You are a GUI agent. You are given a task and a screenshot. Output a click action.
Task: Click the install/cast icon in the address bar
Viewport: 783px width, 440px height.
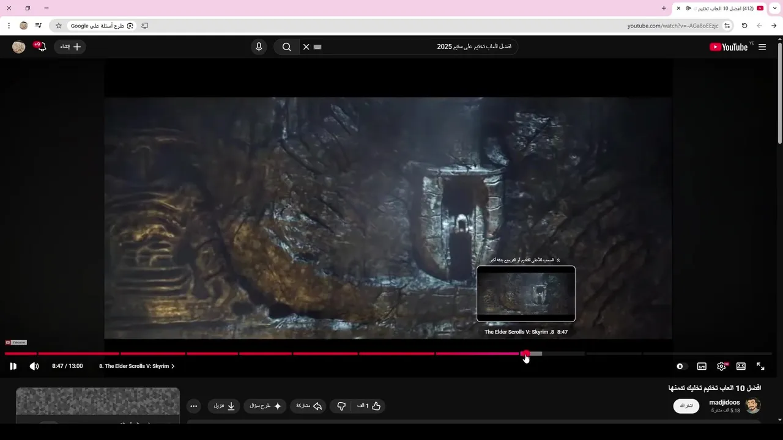pyautogui.click(x=145, y=26)
